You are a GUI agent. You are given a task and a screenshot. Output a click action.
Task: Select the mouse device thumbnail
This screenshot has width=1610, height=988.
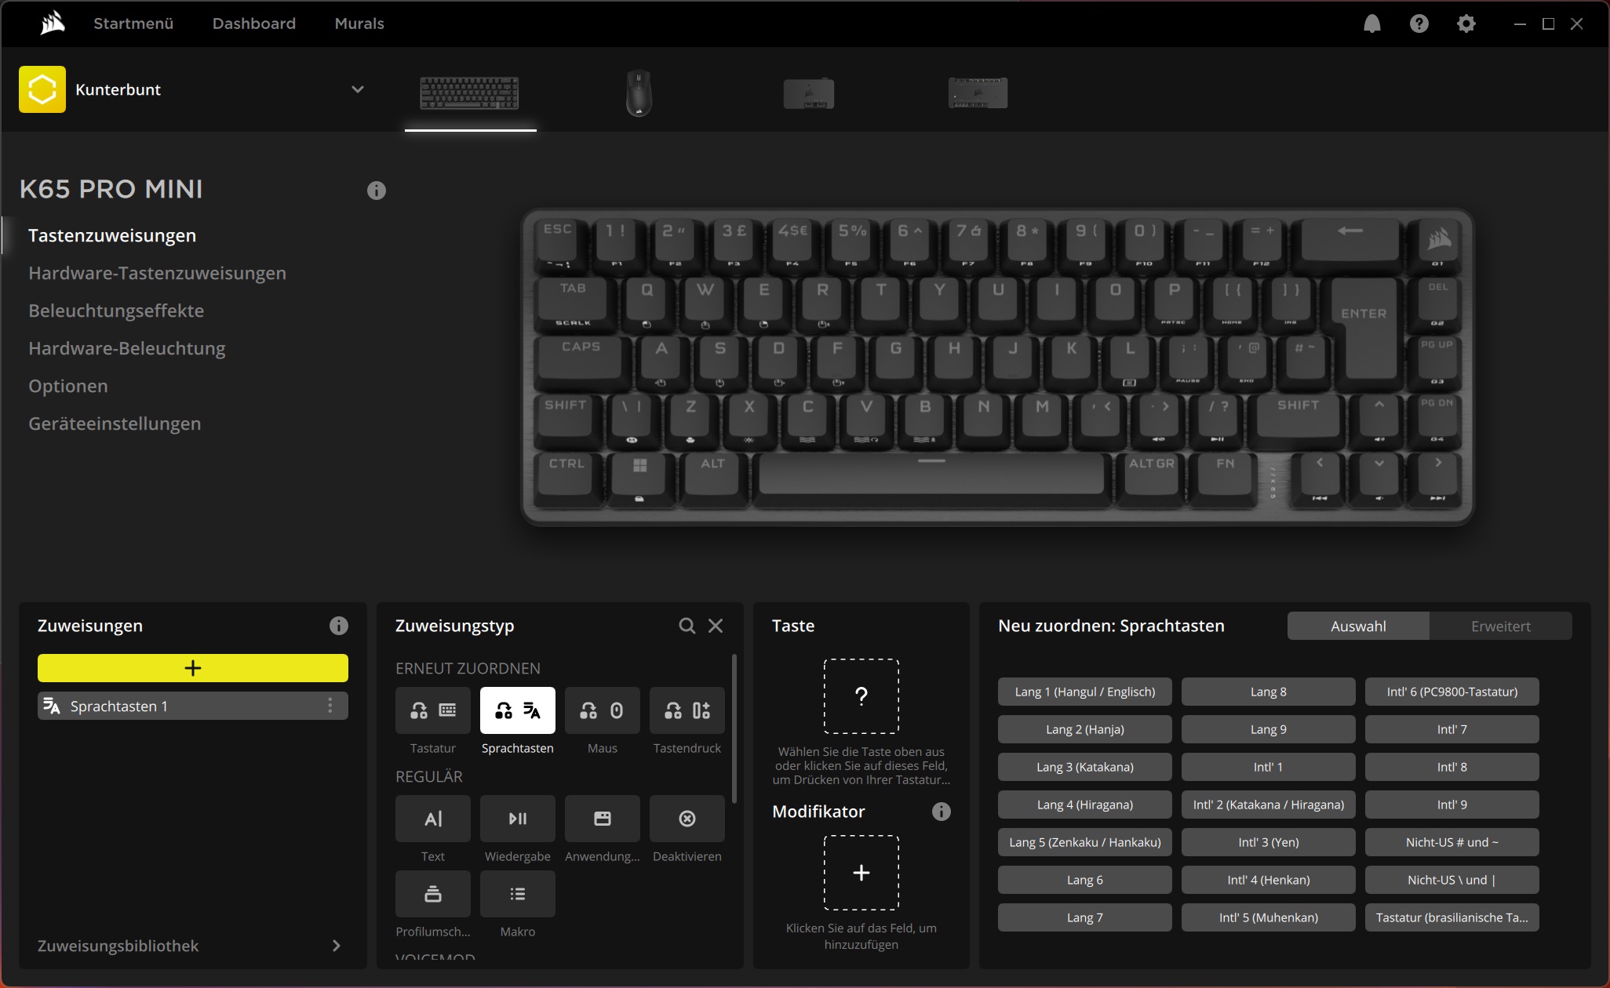(639, 93)
